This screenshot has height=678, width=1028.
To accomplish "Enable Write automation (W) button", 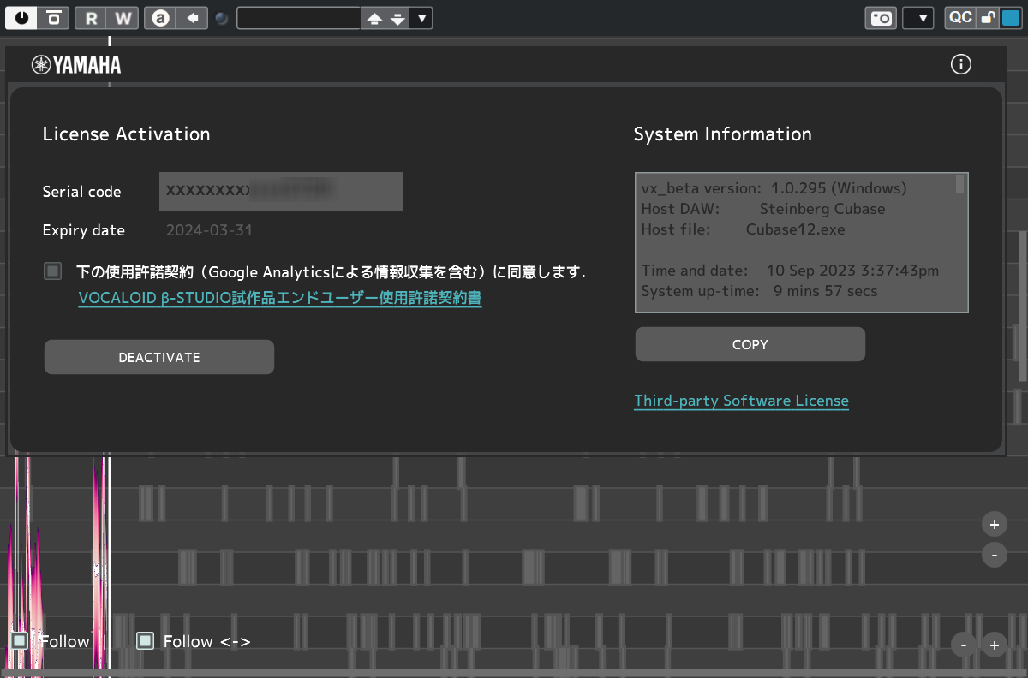I will (123, 17).
